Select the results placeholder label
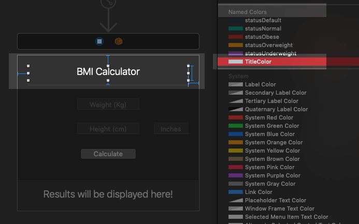The image size is (359, 224). pyautogui.click(x=108, y=195)
